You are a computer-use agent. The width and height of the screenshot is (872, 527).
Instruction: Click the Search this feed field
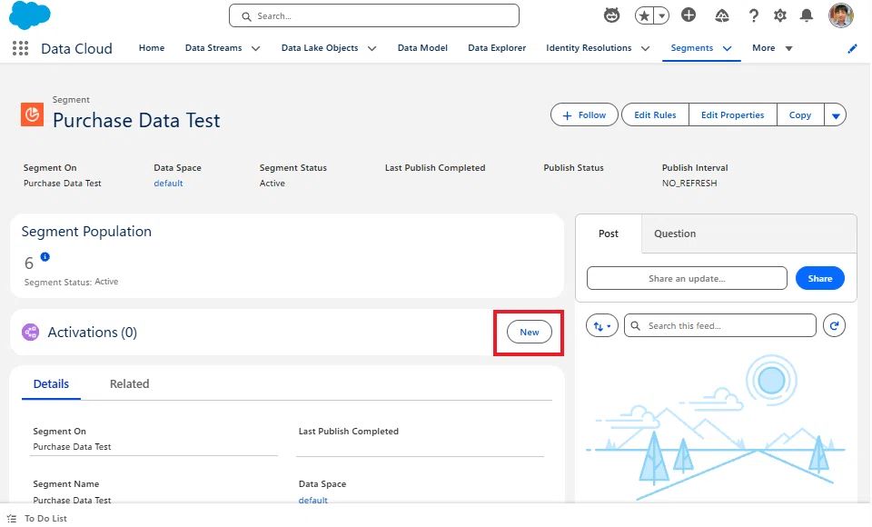click(720, 325)
